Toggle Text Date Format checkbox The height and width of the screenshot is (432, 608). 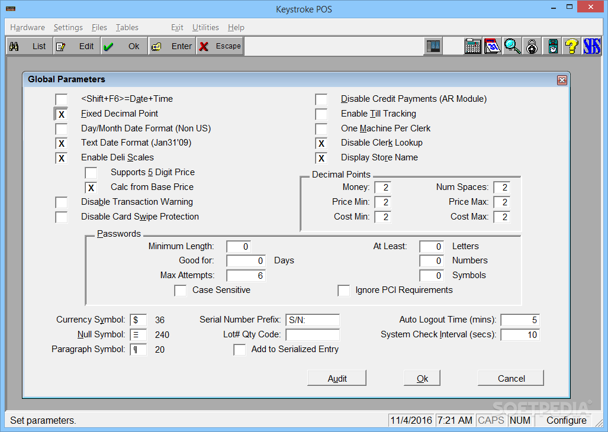pyautogui.click(x=61, y=143)
